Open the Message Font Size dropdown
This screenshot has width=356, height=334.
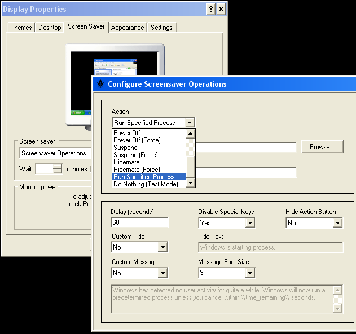coord(250,273)
